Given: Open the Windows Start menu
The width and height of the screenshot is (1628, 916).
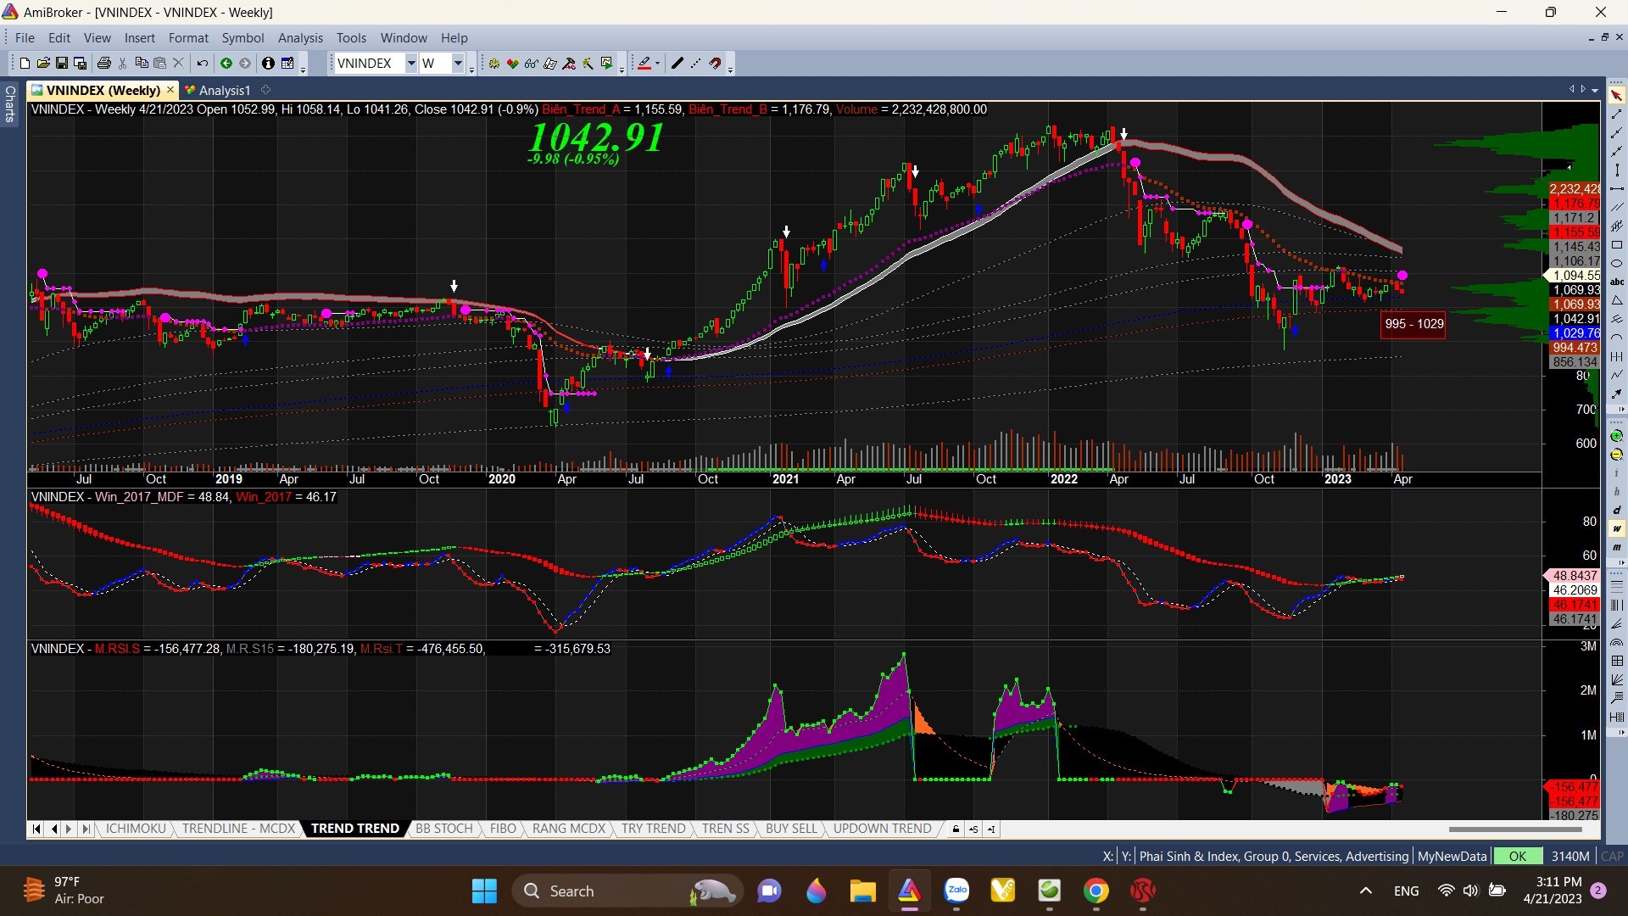Looking at the screenshot, I should coord(484,891).
